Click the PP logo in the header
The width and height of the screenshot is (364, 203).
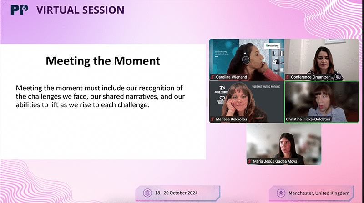(18, 10)
